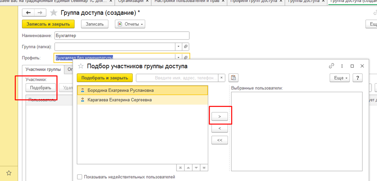Click the paste-from-clipboard icon in dialog

click(x=233, y=78)
